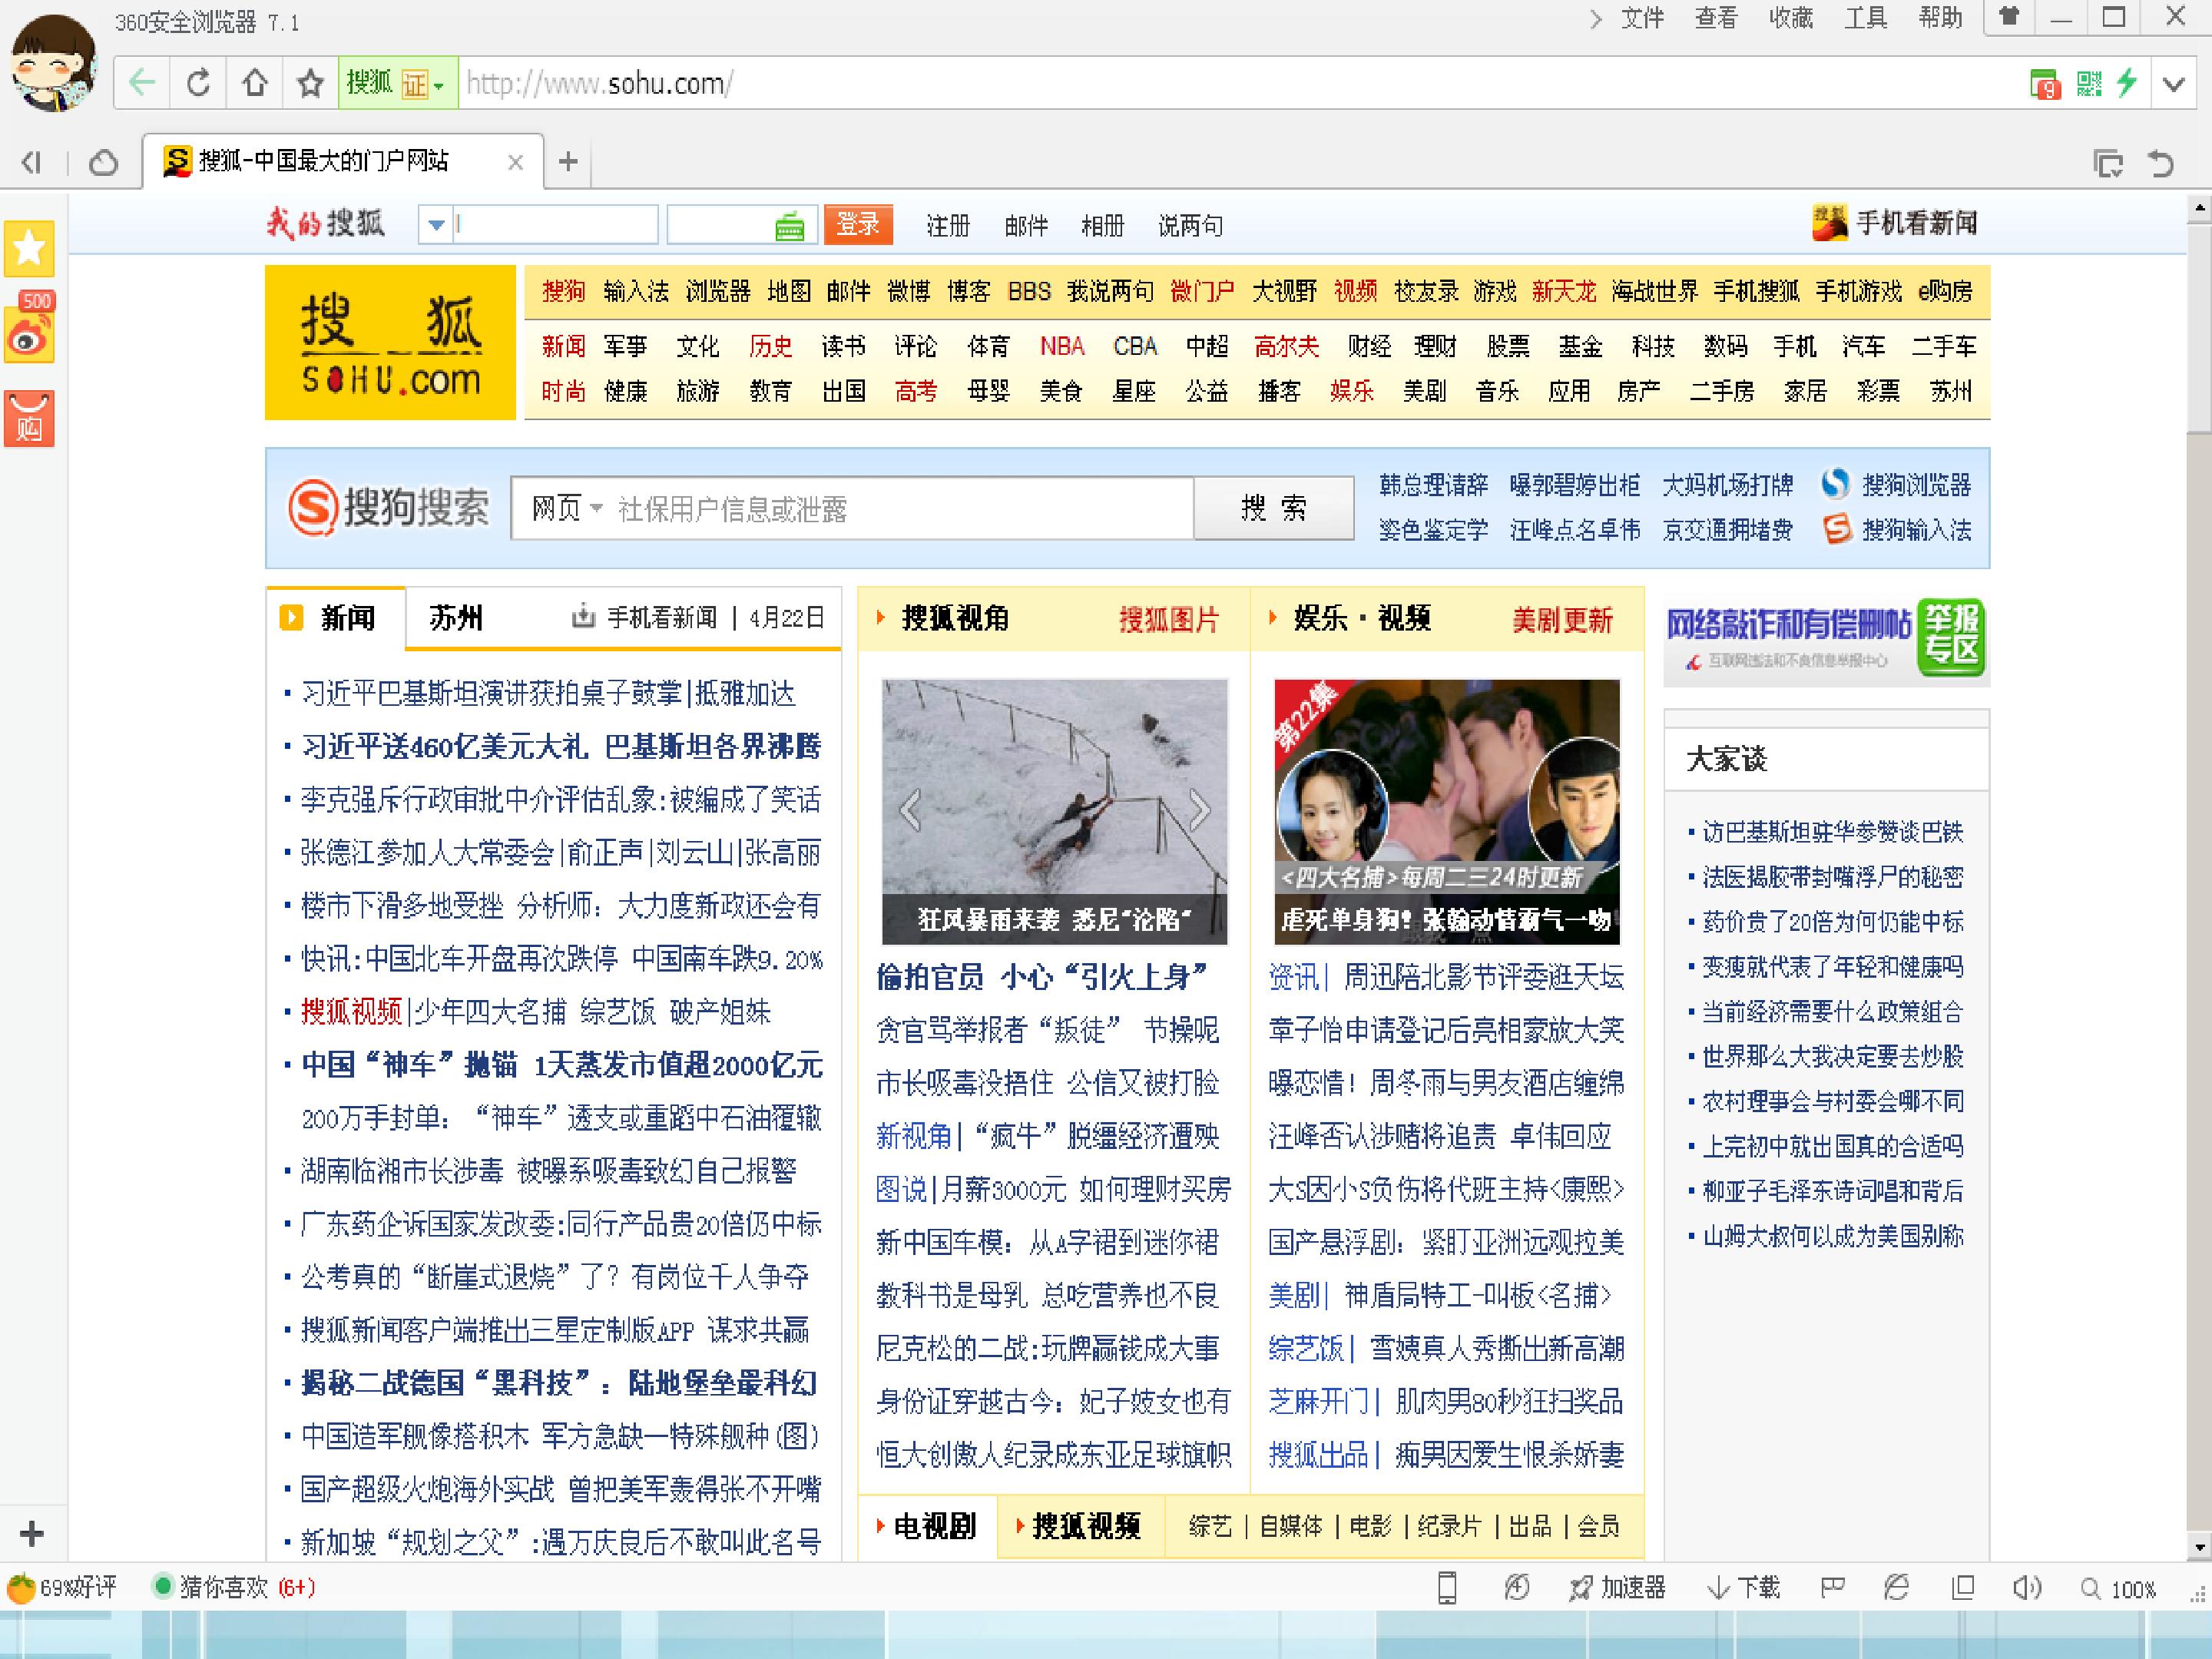
Task: Bookmark the page with the star icon
Action: tap(310, 83)
